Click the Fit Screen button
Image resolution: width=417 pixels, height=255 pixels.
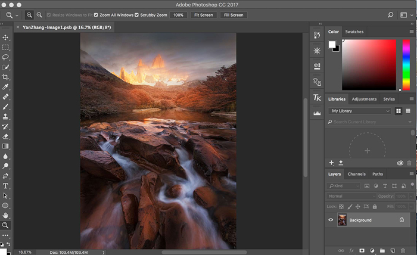[203, 14]
